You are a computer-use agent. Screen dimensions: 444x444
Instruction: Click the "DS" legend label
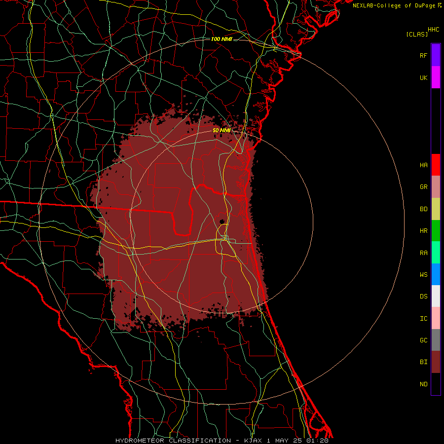(423, 296)
